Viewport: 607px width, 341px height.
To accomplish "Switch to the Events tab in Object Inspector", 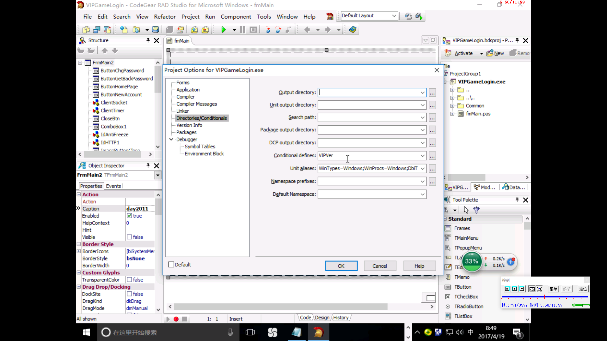I will pos(113,186).
